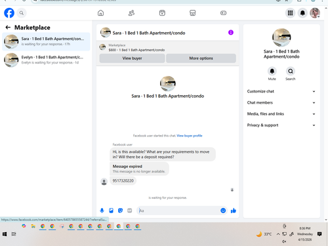Open the emoji picker in message box
Viewport: 328px width, 246px height.
click(223, 211)
